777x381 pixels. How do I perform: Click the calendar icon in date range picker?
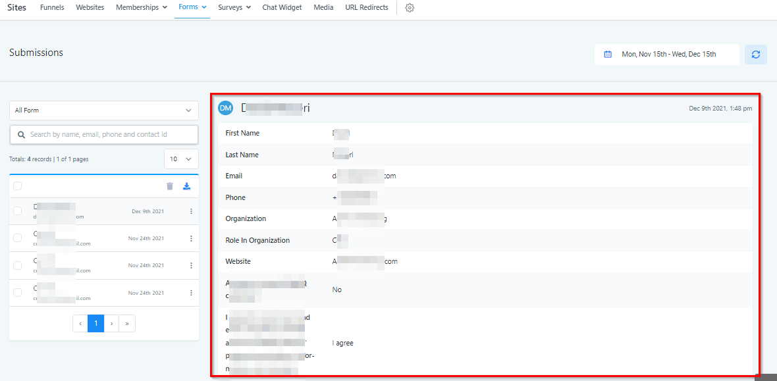[x=608, y=55]
